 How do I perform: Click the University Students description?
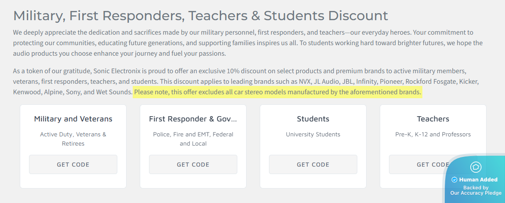coord(313,134)
